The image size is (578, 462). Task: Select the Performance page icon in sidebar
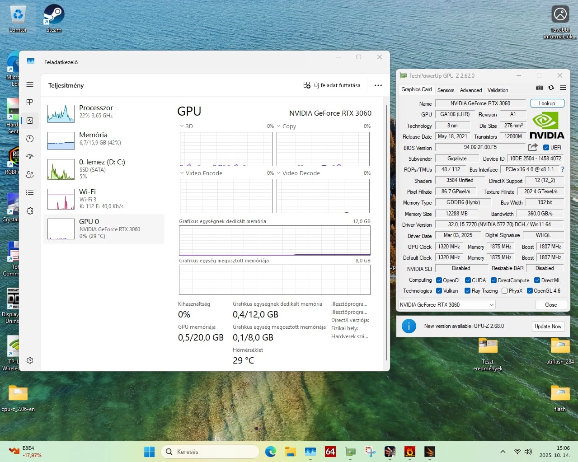[30, 121]
